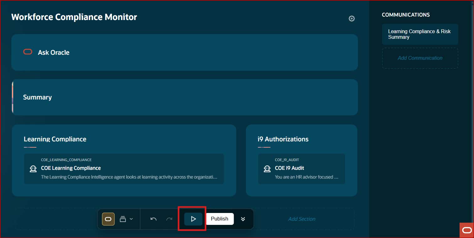
Task: Click the Oracle icon beside Ask Oracle
Action: click(x=28, y=52)
